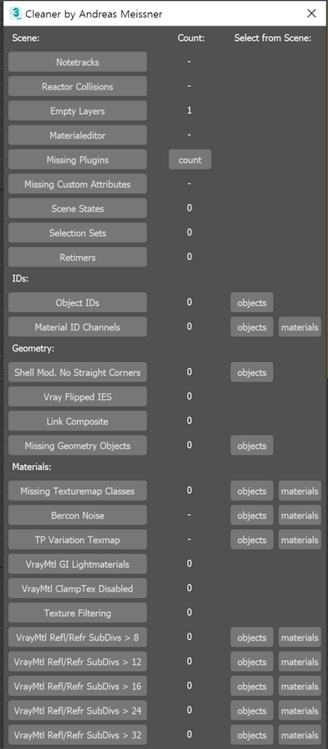The height and width of the screenshot is (749, 328).
Task: Clean Missing Custom Attributes
Action: (77, 184)
